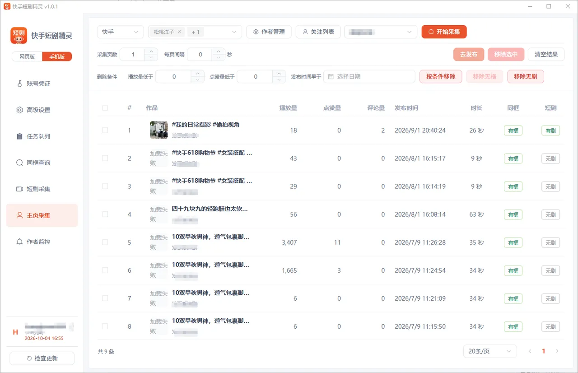Click page number 1 in pagination
The height and width of the screenshot is (373, 578).
click(544, 351)
